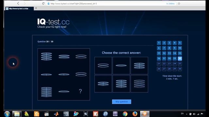Image resolution: width=209 pixels, height=117 pixels.
Task: Show hidden tray icons arrow
Action: click(187, 114)
